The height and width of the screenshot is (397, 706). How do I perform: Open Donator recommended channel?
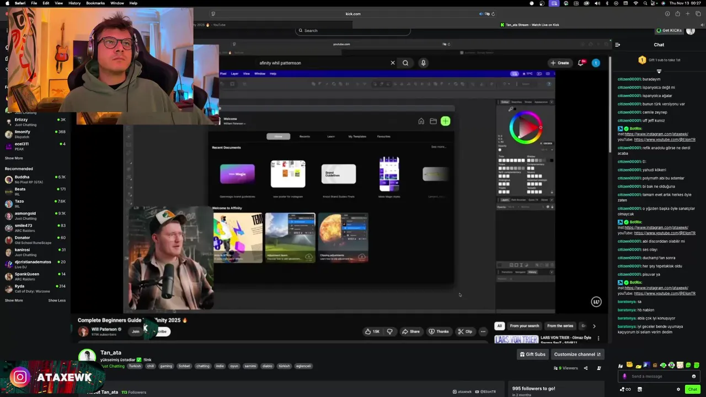(35, 240)
